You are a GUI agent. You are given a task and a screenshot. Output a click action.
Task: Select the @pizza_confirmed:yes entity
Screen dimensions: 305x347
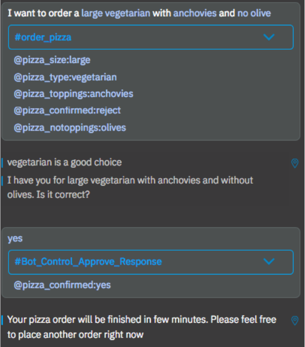click(x=62, y=285)
